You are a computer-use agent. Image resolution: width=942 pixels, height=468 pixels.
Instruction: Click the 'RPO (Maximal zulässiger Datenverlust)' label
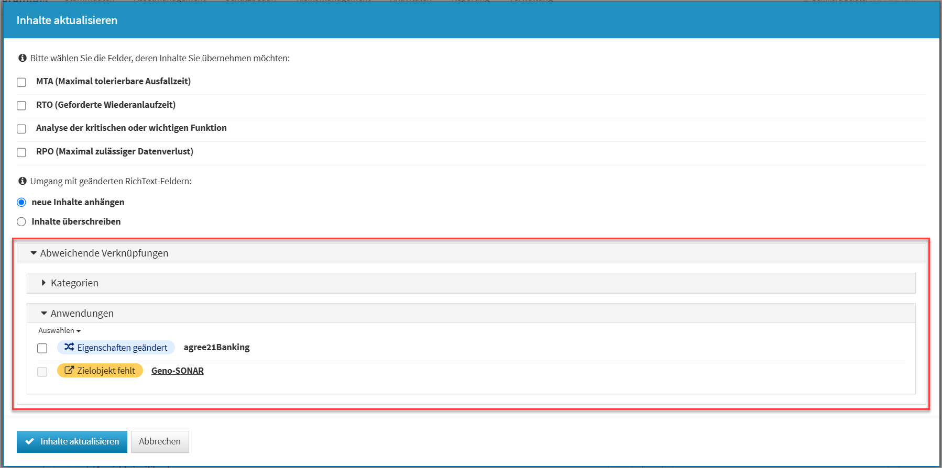coord(115,151)
